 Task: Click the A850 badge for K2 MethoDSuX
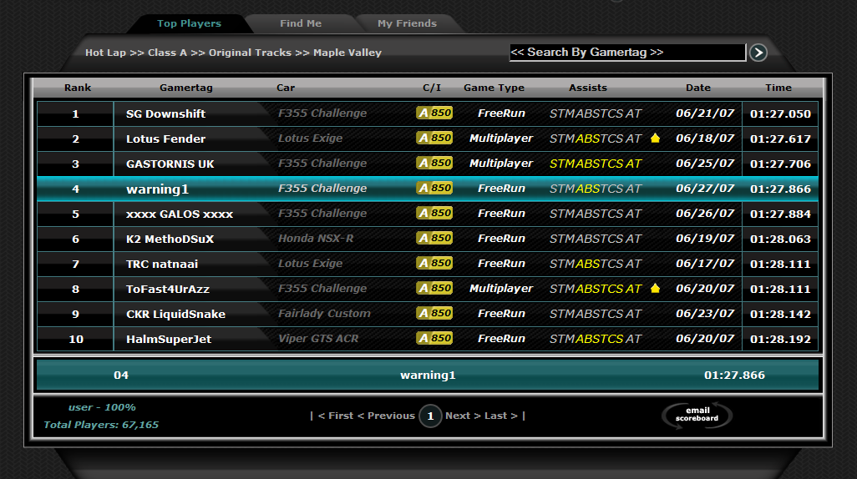pos(434,239)
